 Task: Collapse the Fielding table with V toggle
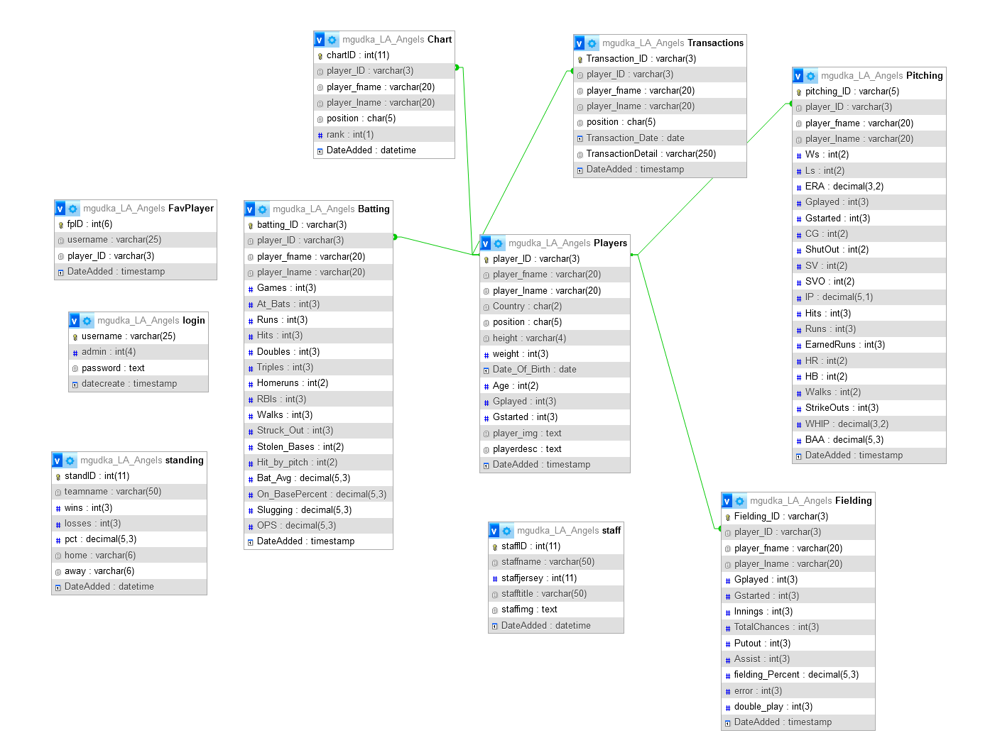727,501
